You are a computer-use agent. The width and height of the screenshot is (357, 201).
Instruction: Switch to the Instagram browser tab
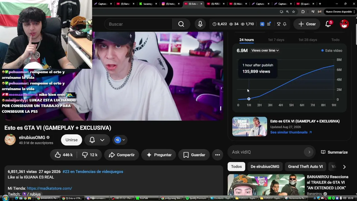[170, 4]
